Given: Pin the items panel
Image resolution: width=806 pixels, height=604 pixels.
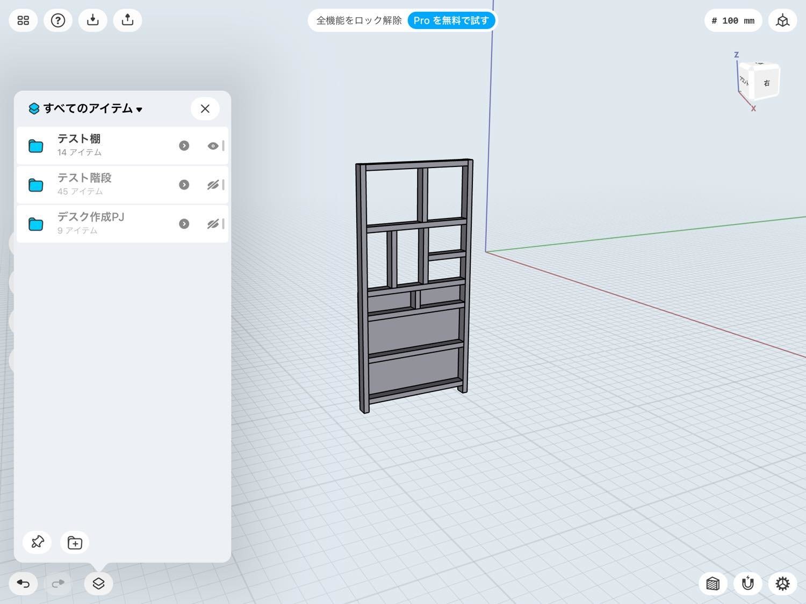Looking at the screenshot, I should (38, 542).
